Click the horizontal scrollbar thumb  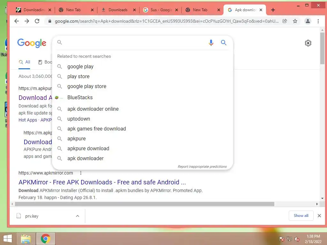pyautogui.click(x=145, y=204)
